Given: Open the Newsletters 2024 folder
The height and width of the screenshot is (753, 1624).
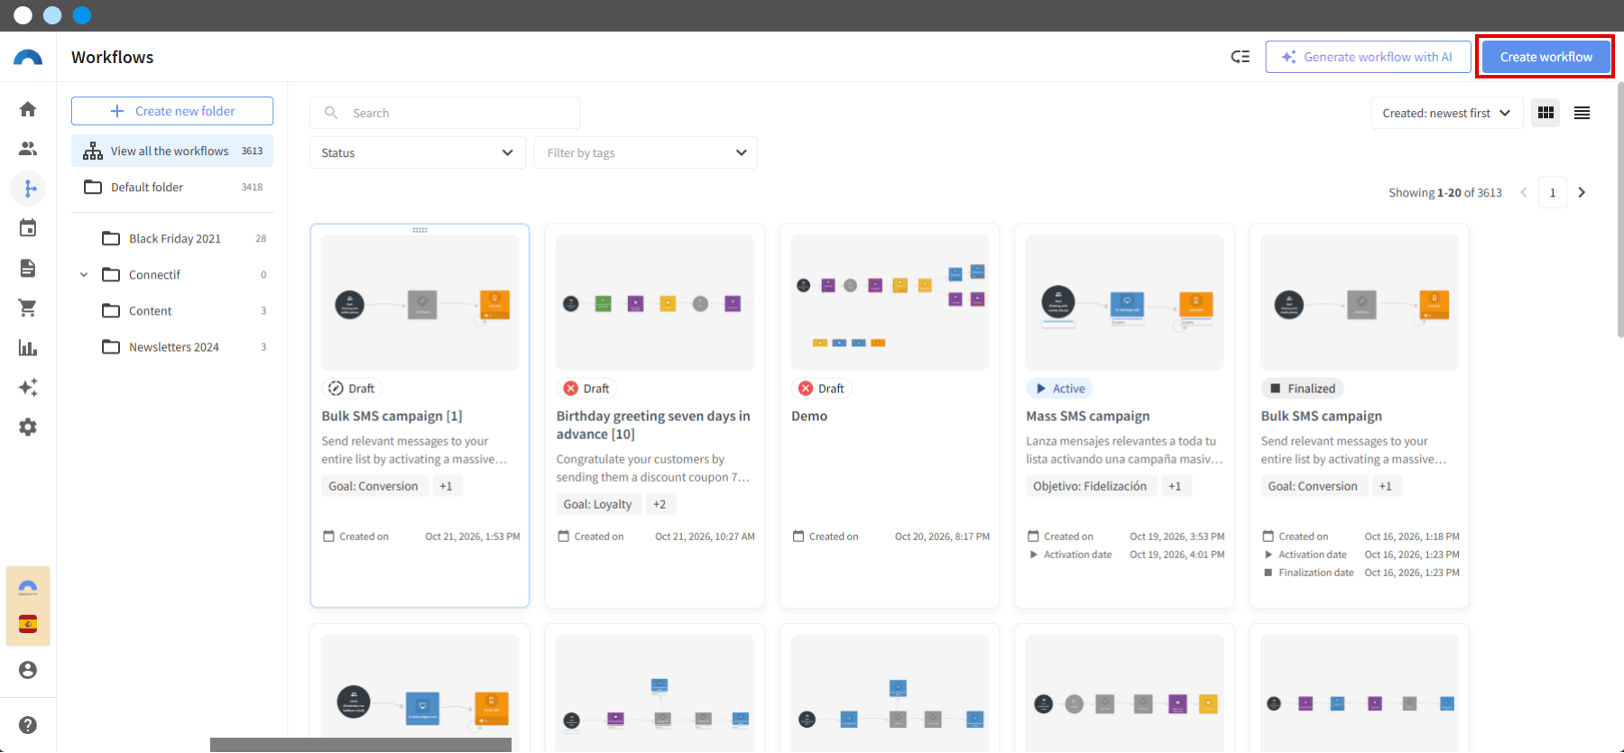Looking at the screenshot, I should 183,346.
